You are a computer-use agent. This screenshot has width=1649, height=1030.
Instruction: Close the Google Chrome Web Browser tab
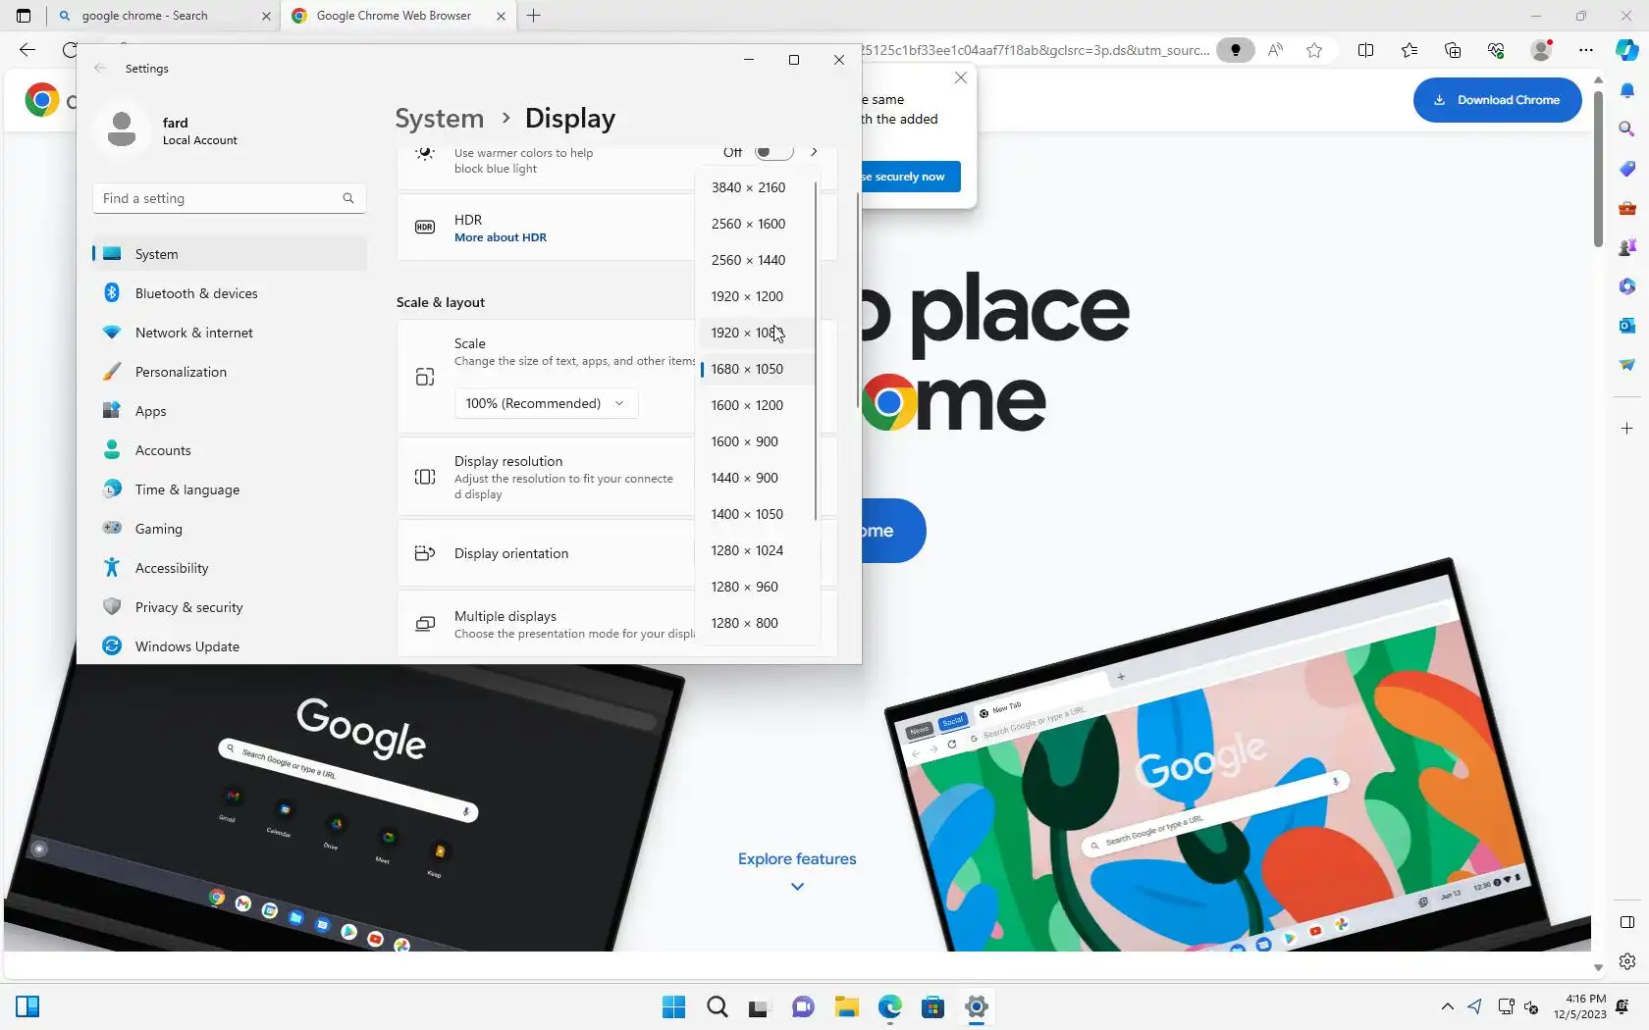click(x=502, y=16)
